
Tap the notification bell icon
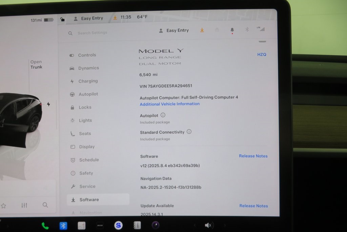click(x=232, y=30)
